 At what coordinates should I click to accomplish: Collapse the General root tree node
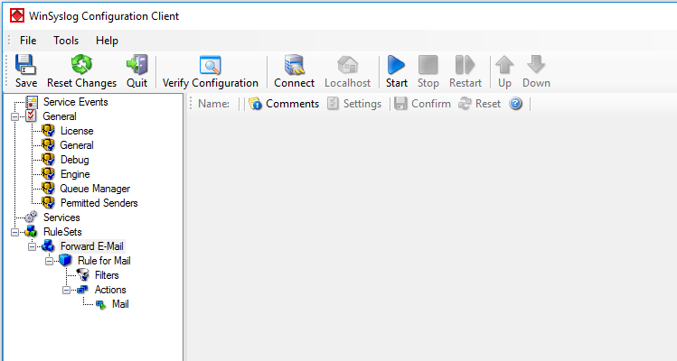(x=14, y=116)
